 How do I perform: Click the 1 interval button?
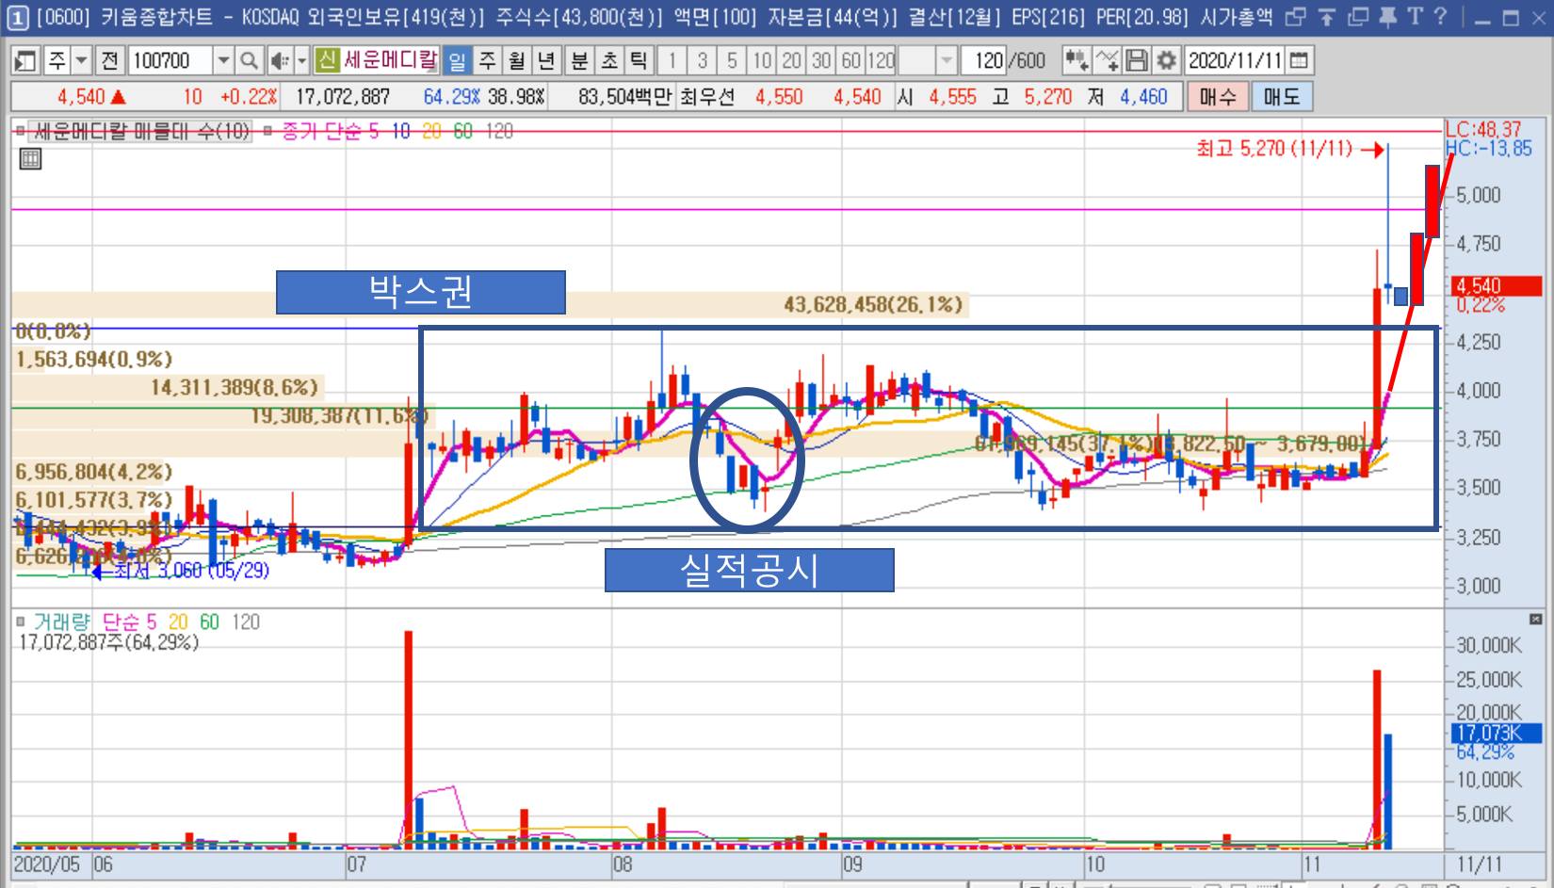tap(672, 61)
